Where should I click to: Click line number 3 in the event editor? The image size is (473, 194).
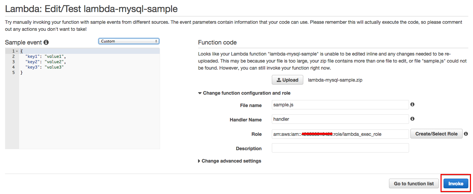[13, 62]
